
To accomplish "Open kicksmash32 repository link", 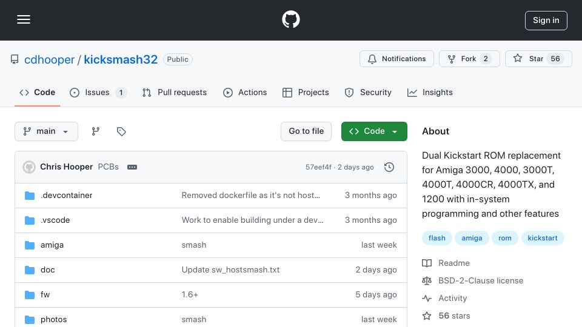I will point(121,59).
